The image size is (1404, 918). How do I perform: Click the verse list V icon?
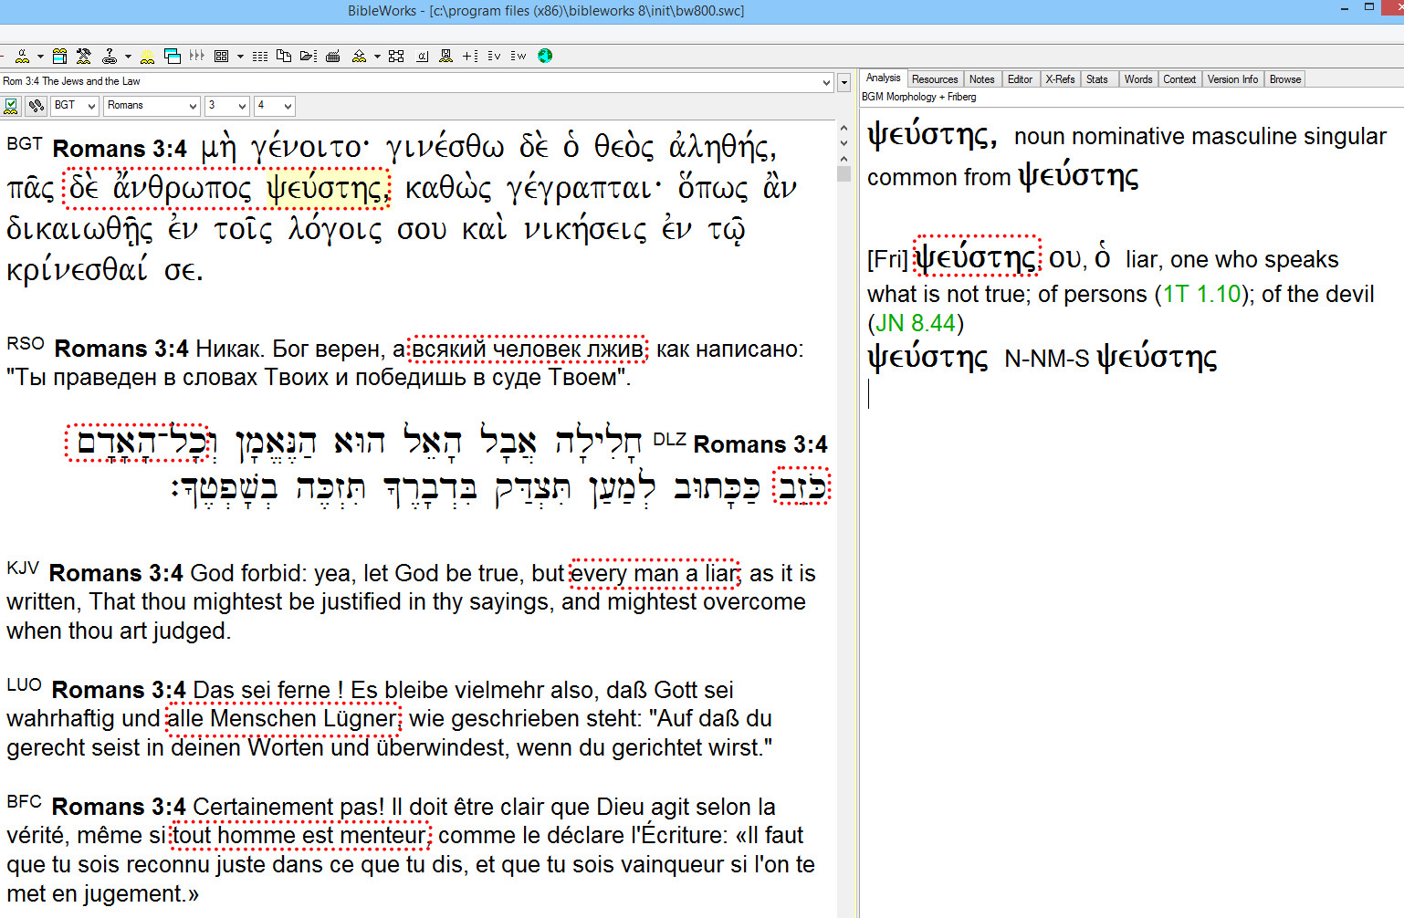(x=494, y=56)
